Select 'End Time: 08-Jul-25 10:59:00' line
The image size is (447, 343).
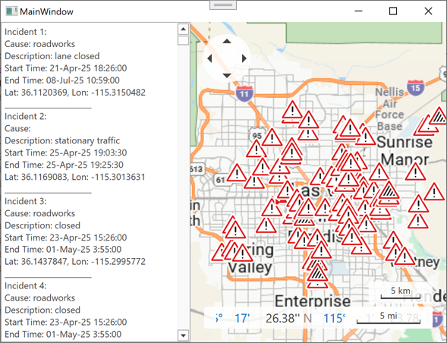(x=62, y=80)
